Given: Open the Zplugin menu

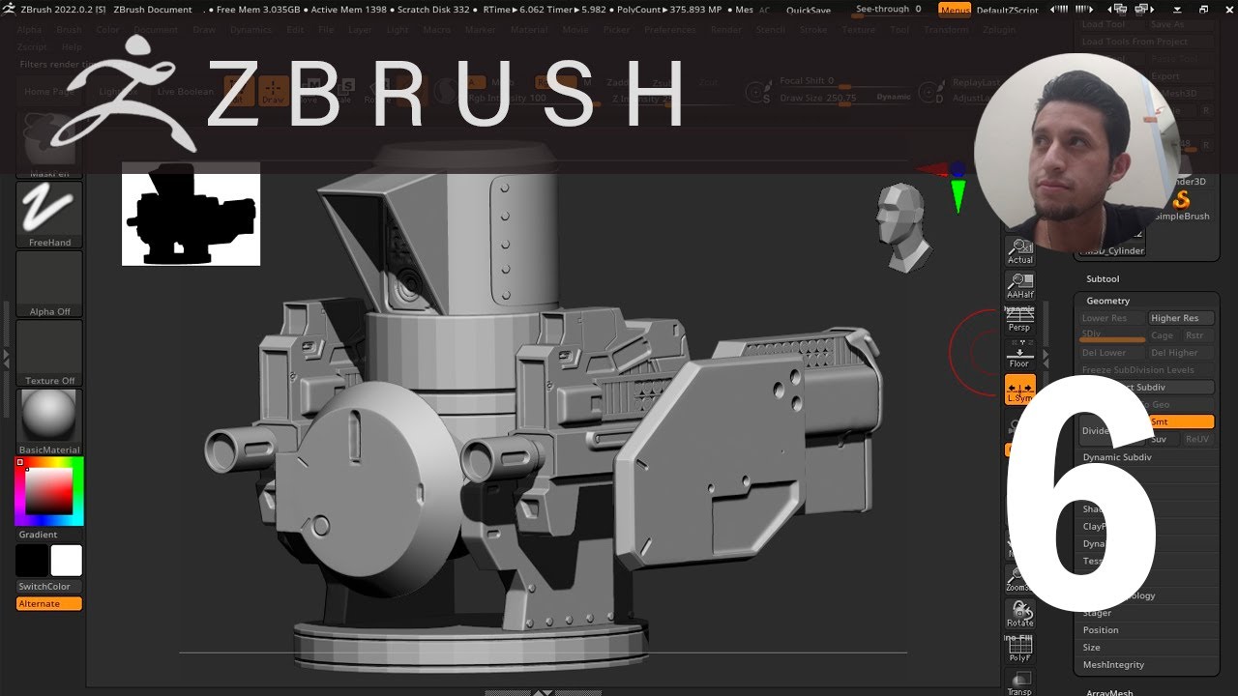Looking at the screenshot, I should click(998, 30).
